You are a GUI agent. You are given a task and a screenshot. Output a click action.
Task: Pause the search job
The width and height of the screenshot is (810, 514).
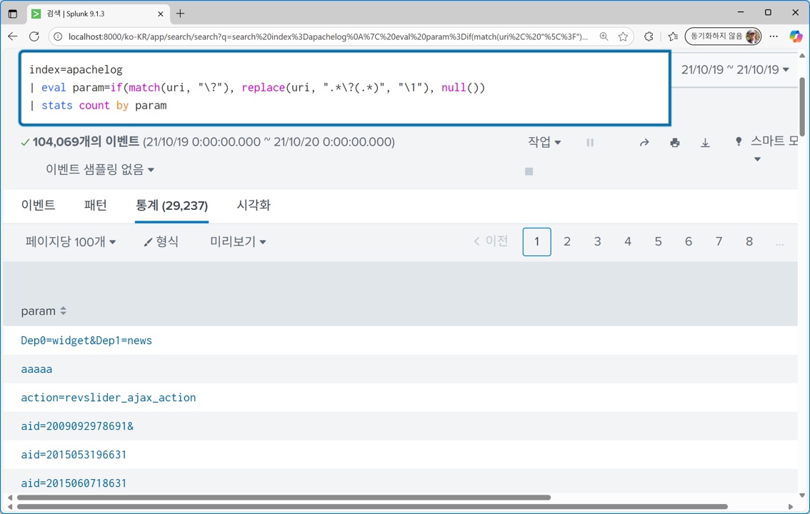tap(590, 143)
